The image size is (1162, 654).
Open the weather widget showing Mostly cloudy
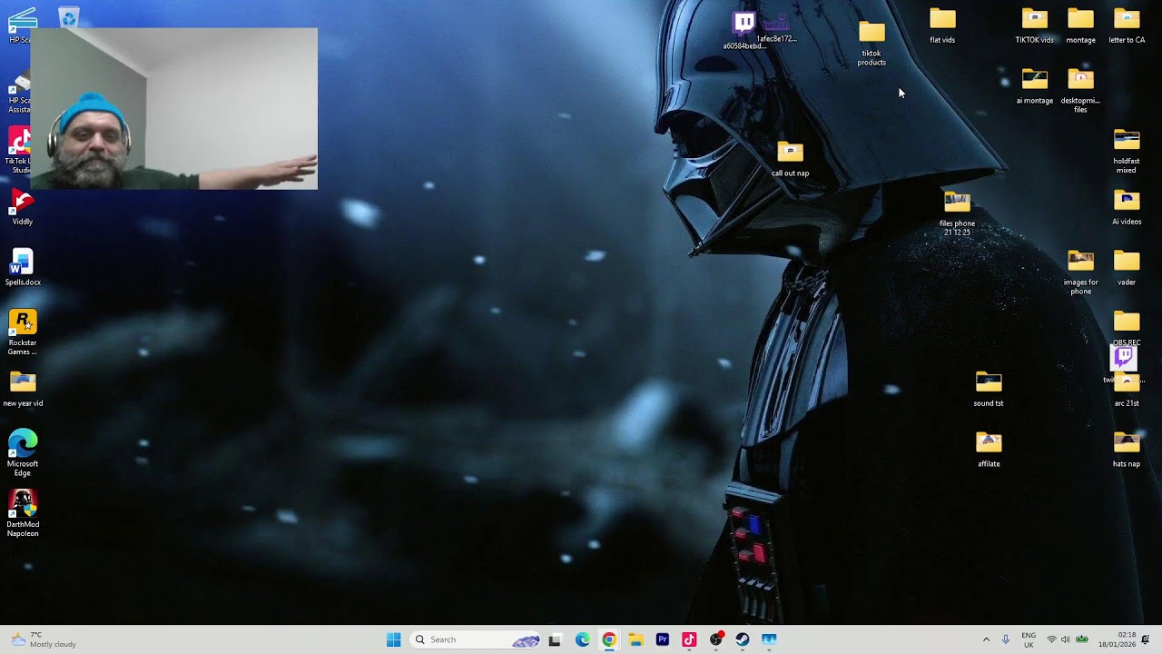pyautogui.click(x=44, y=639)
